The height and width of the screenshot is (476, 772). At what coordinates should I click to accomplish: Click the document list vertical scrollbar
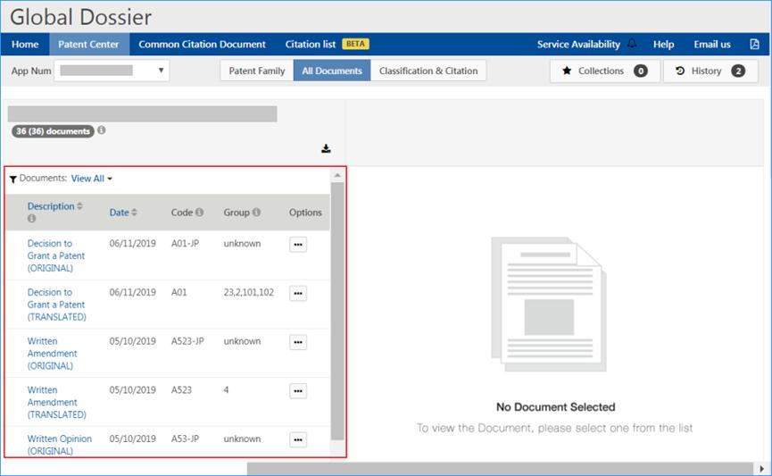tap(337, 313)
